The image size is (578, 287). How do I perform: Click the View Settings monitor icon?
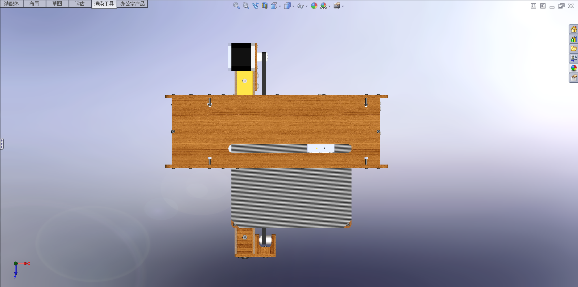(x=337, y=6)
